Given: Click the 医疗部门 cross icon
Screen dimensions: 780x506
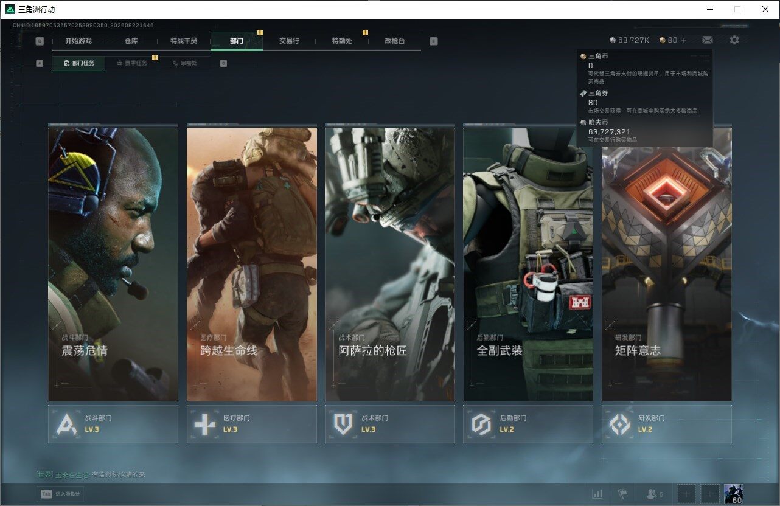Looking at the screenshot, I should [x=204, y=424].
